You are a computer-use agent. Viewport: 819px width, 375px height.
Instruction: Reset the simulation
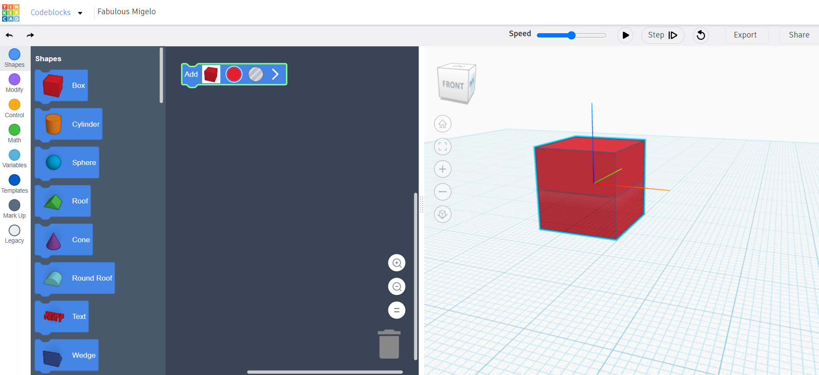tap(701, 35)
